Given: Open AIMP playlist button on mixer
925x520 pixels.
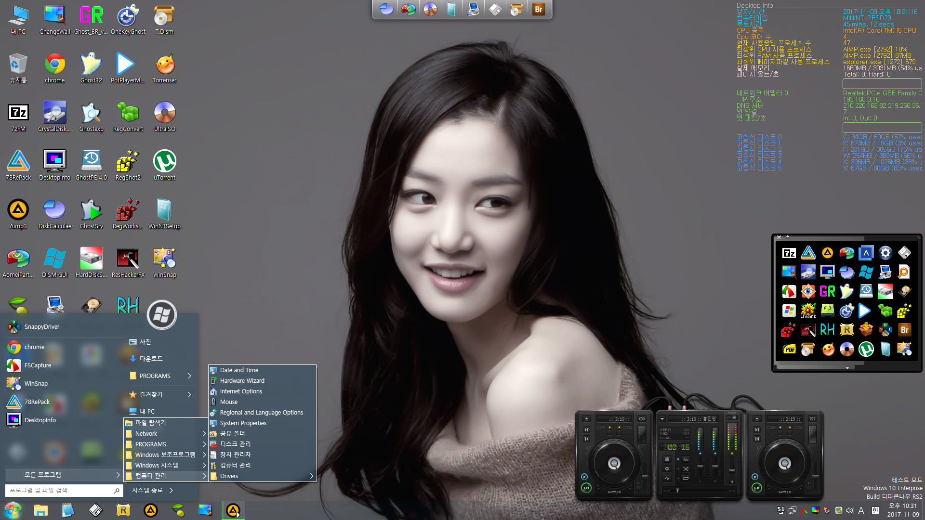Looking at the screenshot, I should (667, 459).
